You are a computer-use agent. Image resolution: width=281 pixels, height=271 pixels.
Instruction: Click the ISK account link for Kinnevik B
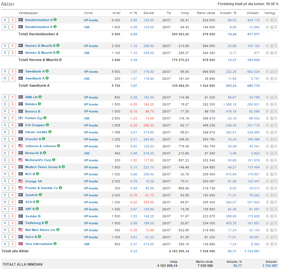87,153
